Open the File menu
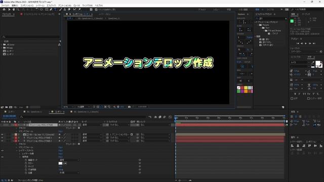The width and height of the screenshot is (324, 182). tap(5, 6)
